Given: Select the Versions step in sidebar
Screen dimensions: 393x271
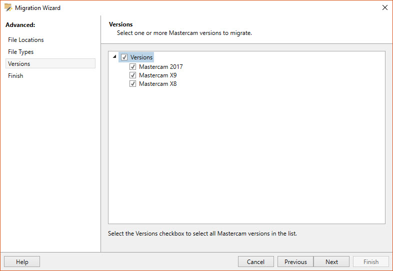Looking at the screenshot, I should point(50,63).
